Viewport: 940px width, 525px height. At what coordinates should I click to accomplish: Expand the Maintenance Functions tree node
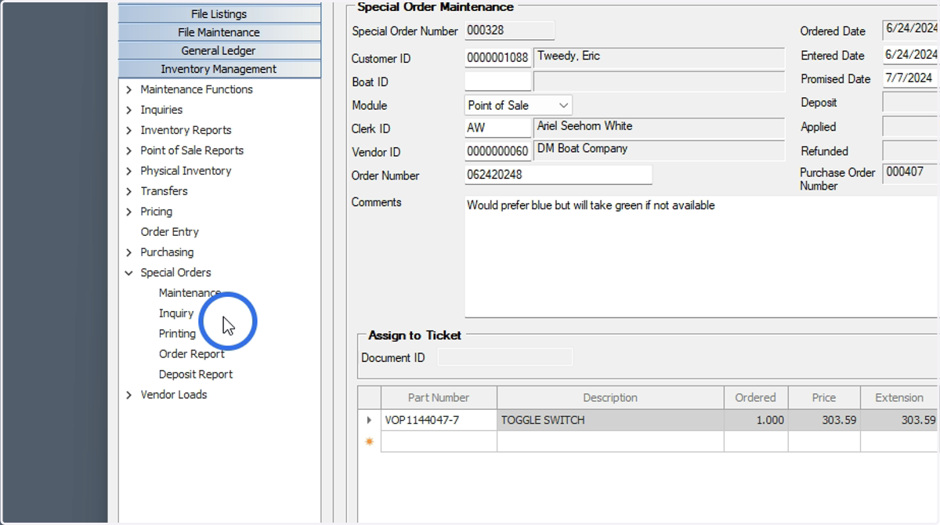[x=129, y=89]
